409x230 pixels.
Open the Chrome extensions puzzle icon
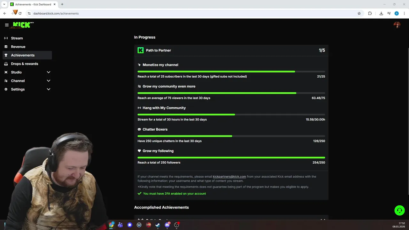[x=370, y=13]
